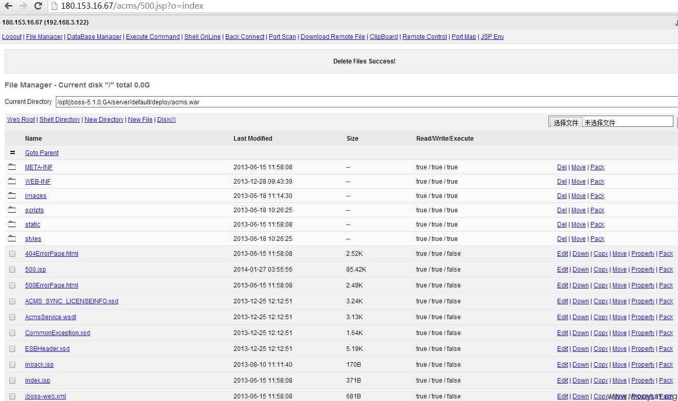Open Shell OnLine menu link

point(202,37)
